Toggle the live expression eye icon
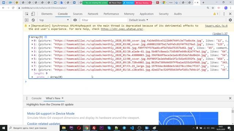The image size is (234, 131). pos(75,20)
